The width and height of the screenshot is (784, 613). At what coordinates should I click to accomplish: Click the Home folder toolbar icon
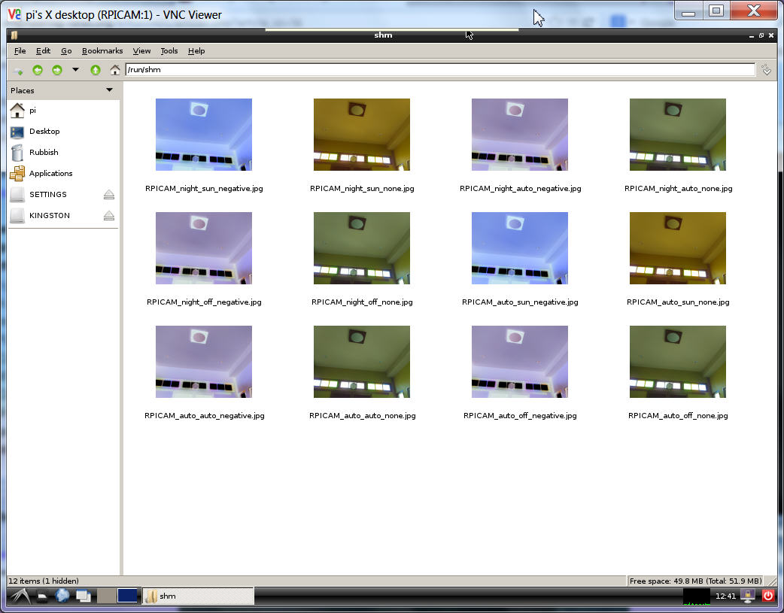[115, 70]
